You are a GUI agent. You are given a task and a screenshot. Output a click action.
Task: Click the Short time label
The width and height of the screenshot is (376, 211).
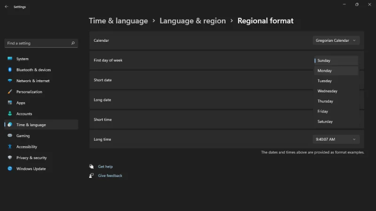102,120
